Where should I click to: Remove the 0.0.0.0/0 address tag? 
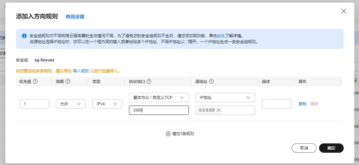[x=219, y=110]
